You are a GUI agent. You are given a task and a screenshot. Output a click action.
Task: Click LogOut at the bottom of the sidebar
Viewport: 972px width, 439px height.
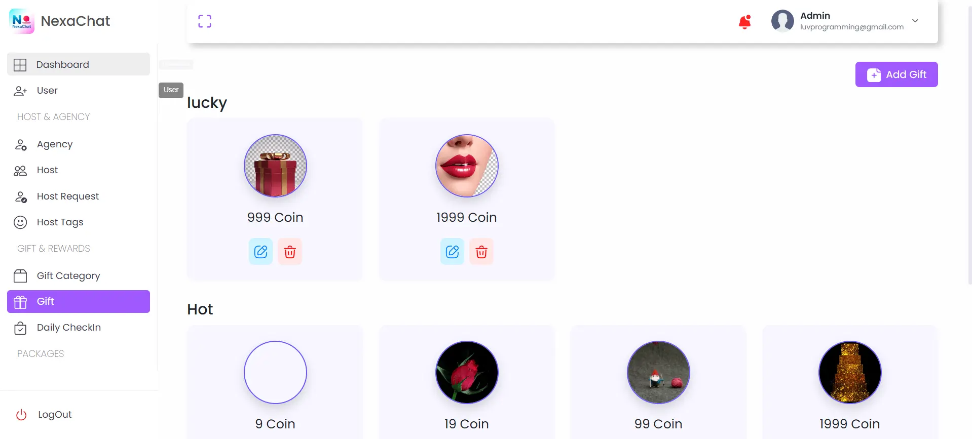tap(54, 414)
